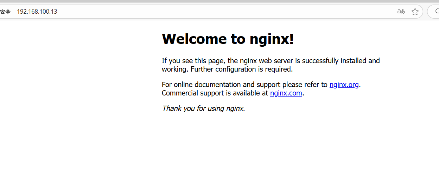Image resolution: width=439 pixels, height=179 pixels.
Task: Open the nginx.org documentation link
Action: tap(344, 85)
